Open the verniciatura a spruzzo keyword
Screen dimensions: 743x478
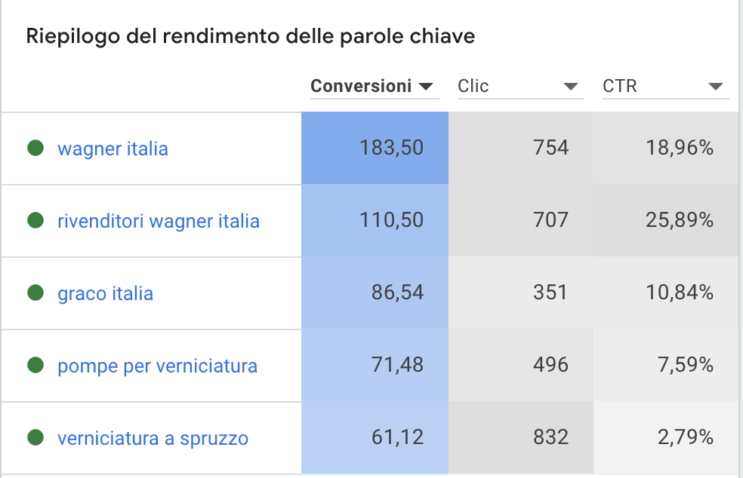click(x=153, y=438)
